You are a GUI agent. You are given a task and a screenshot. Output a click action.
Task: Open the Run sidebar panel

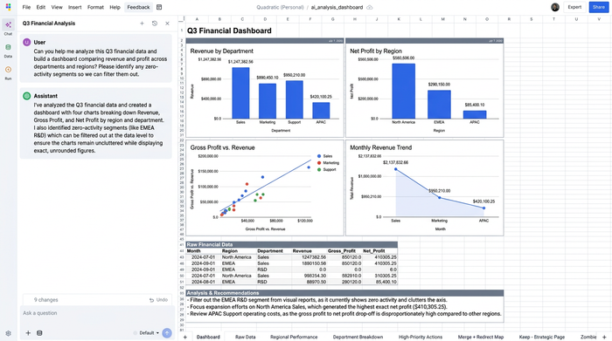coord(8,72)
